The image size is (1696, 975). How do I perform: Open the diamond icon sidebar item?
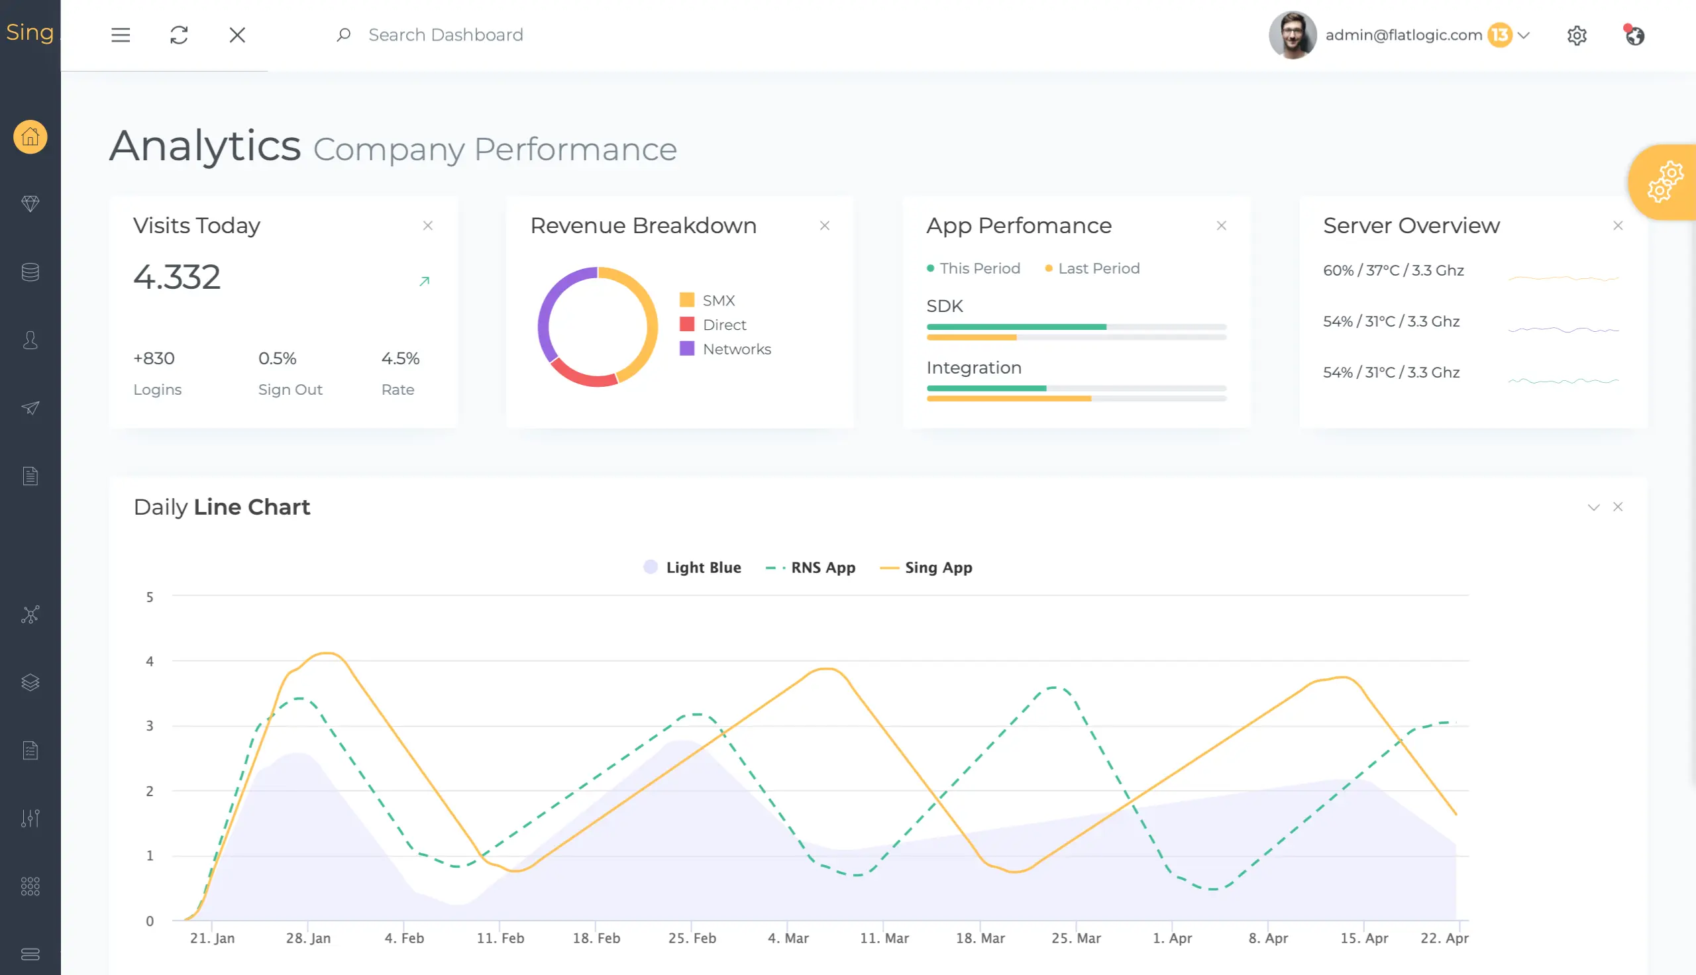click(30, 203)
